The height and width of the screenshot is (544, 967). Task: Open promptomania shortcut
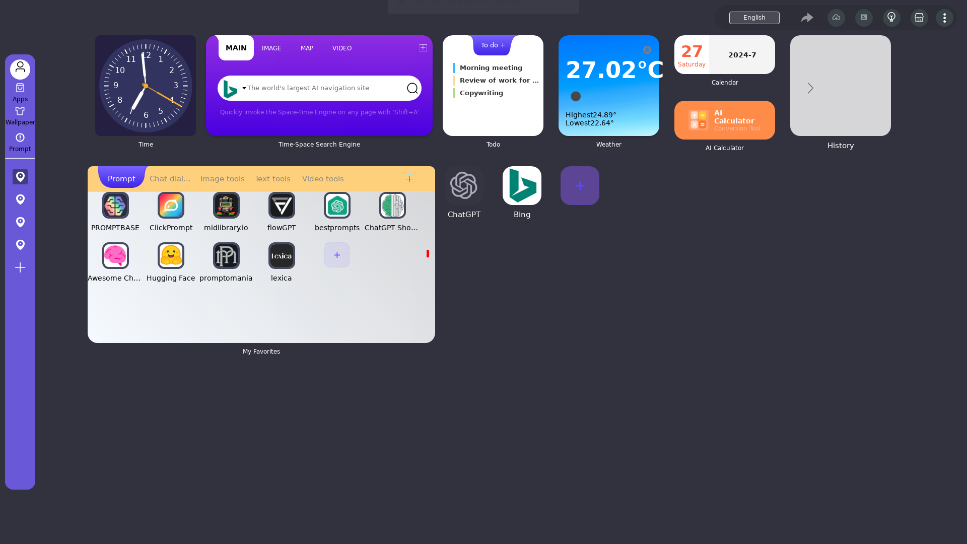tap(226, 256)
